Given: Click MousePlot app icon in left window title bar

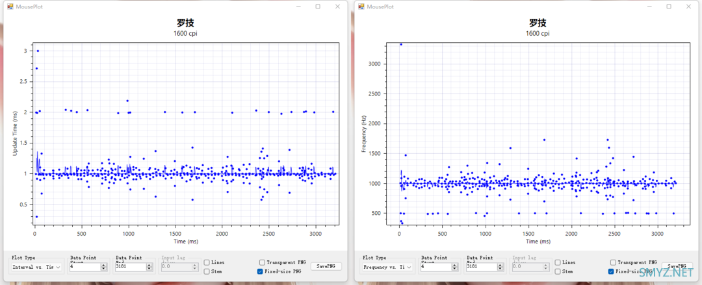Looking at the screenshot, I should tap(10, 6).
